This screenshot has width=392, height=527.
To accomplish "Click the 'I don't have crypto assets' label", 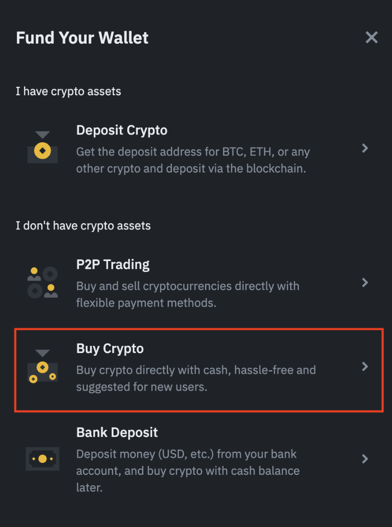I will coord(83,226).
